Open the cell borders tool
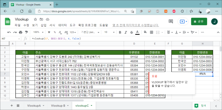This screenshot has width=222, height=110. click(151, 32)
